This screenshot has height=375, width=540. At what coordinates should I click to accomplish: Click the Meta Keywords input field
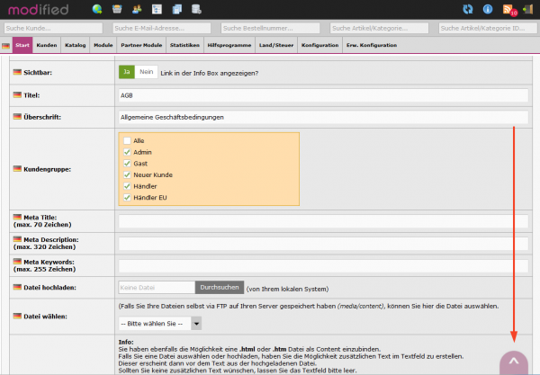(x=323, y=265)
